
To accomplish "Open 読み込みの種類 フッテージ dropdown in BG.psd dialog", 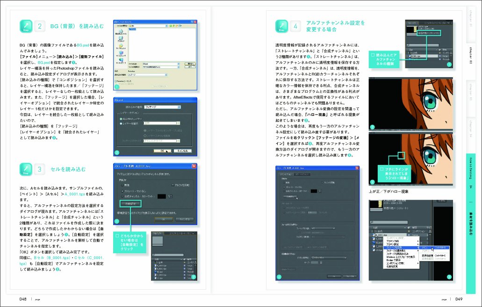I will pyautogui.click(x=162, y=107).
